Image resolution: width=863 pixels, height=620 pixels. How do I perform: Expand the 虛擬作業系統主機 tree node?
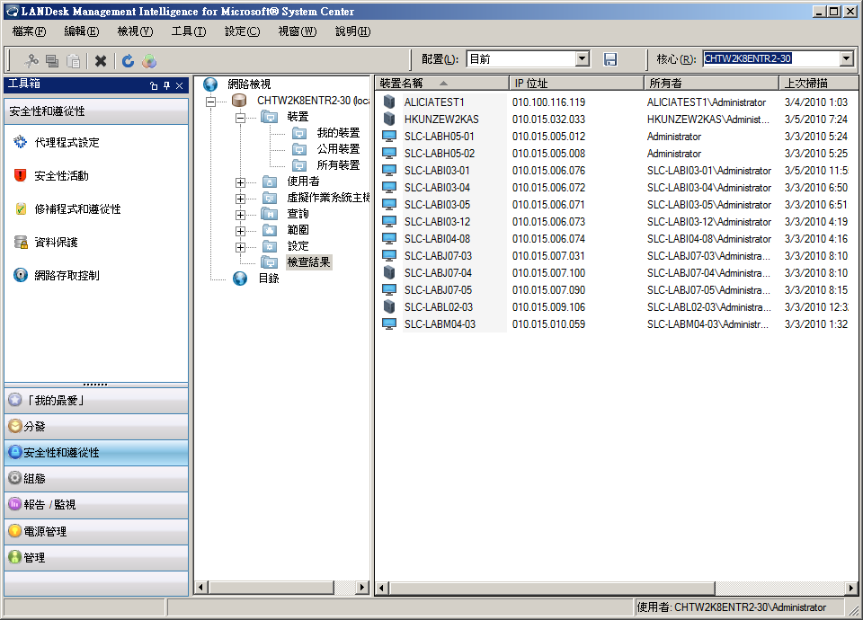240,199
